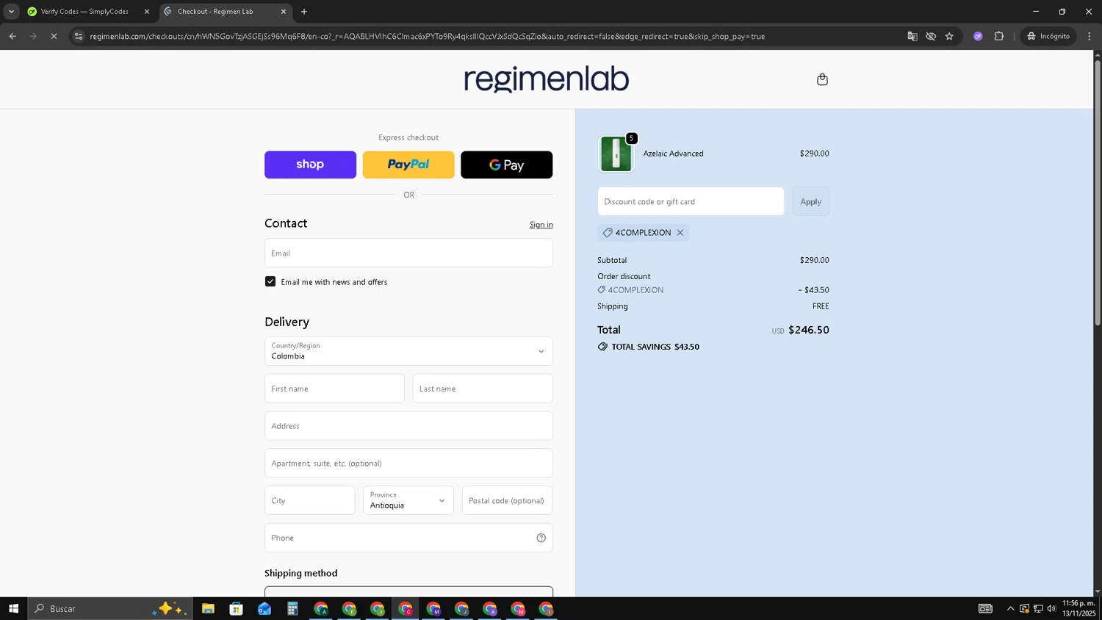Open File Explorer from the taskbar
The image size is (1102, 620).
(x=208, y=608)
